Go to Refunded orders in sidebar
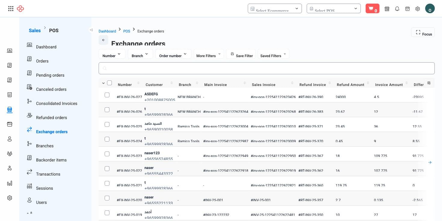Viewport: 442px width, 221px height. click(51, 118)
